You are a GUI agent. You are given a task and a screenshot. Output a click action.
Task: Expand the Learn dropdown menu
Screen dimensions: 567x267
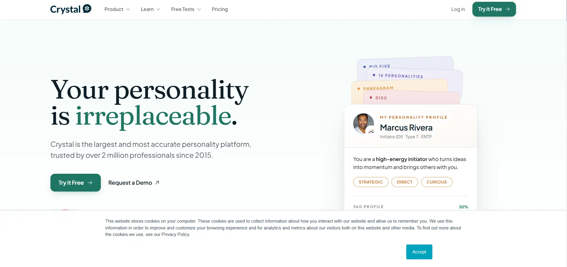point(150,9)
